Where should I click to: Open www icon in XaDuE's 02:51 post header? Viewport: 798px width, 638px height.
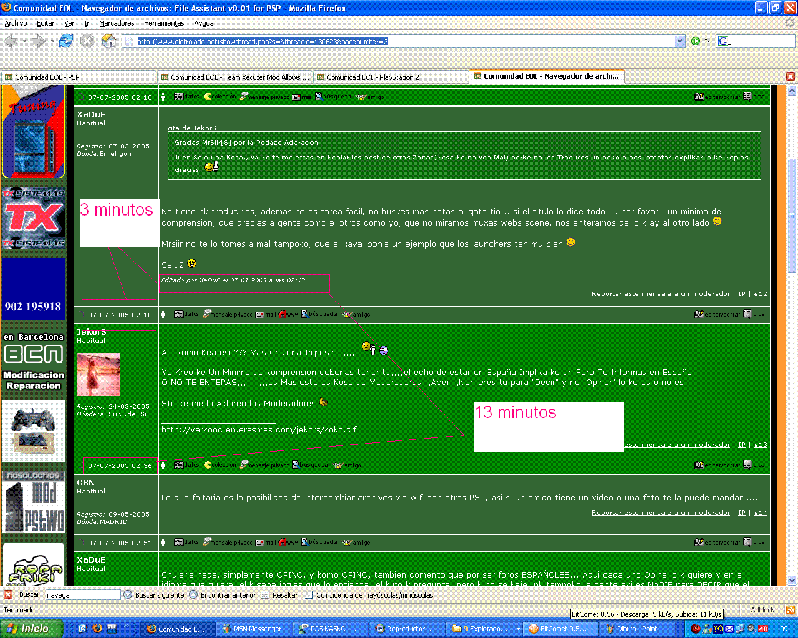click(x=288, y=543)
